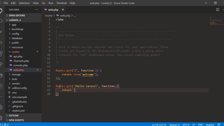Expand the resources folder
Screen dimensions: 224x126
pos(23,47)
